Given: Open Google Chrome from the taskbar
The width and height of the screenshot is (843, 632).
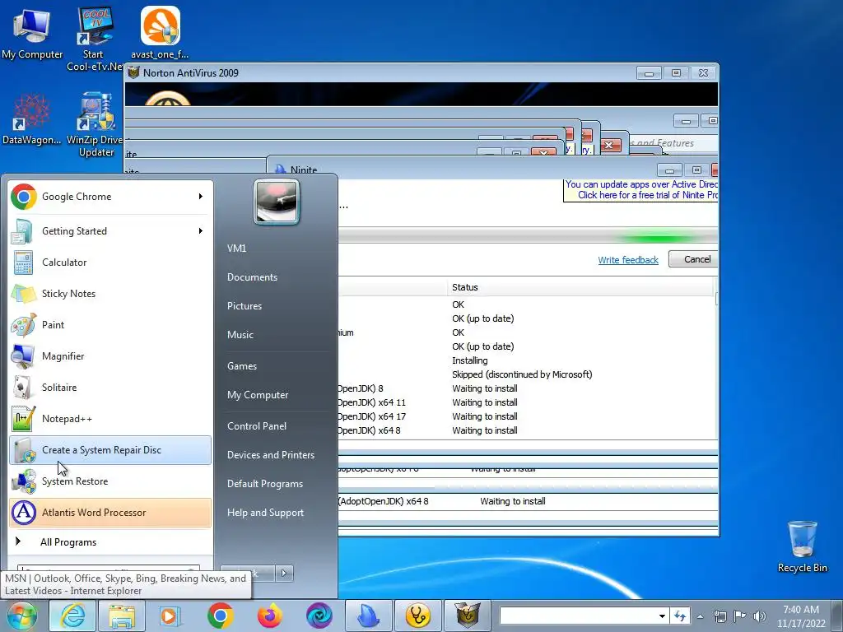Looking at the screenshot, I should 221,616.
